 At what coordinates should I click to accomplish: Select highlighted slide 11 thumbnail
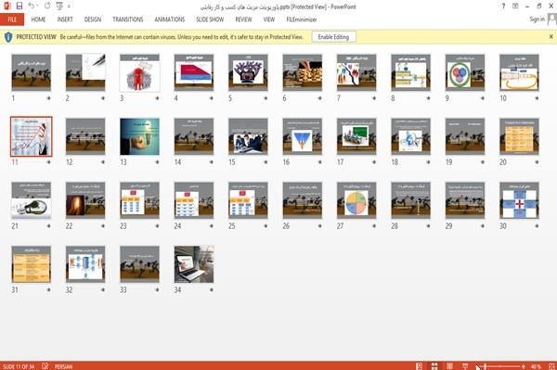32,136
